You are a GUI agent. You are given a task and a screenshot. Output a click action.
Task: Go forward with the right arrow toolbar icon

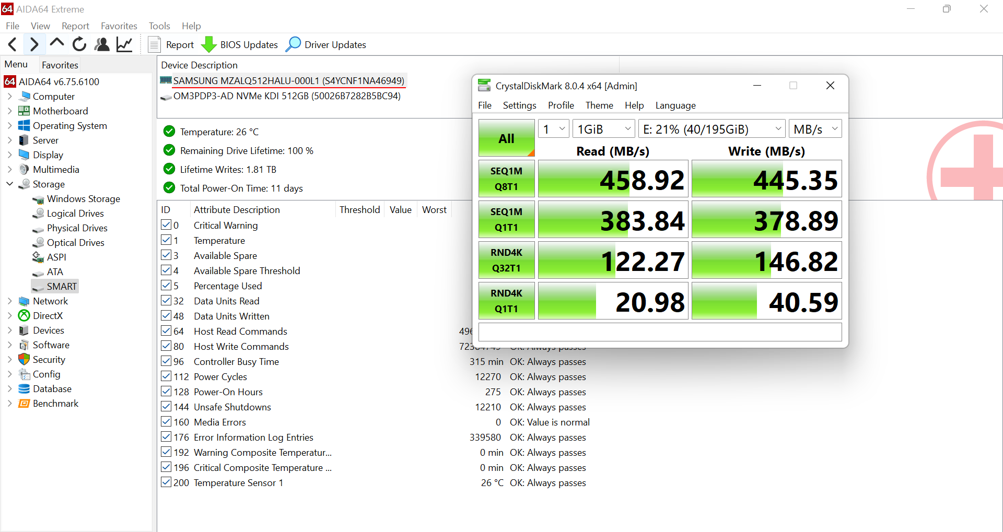34,44
